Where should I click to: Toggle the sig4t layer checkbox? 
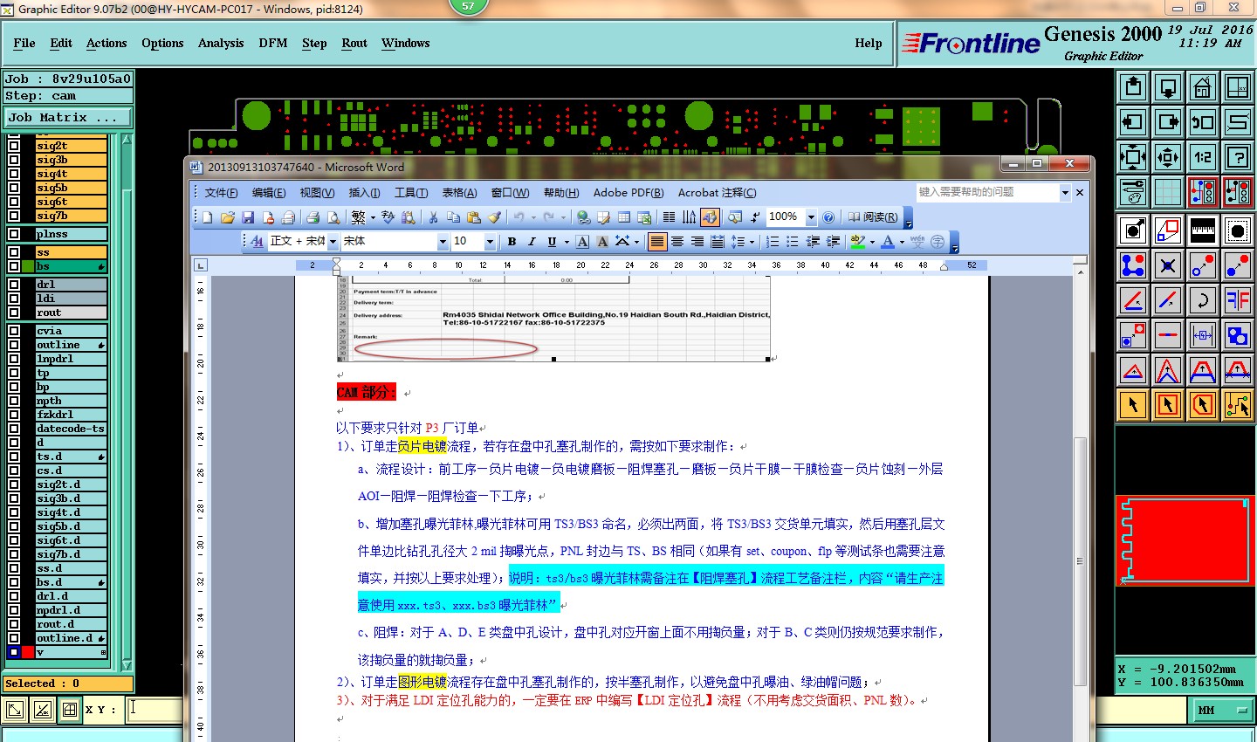[14, 174]
